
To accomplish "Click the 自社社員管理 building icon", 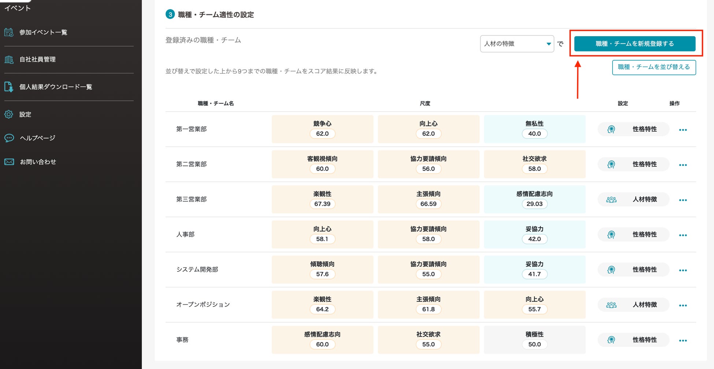I will click(x=9, y=60).
